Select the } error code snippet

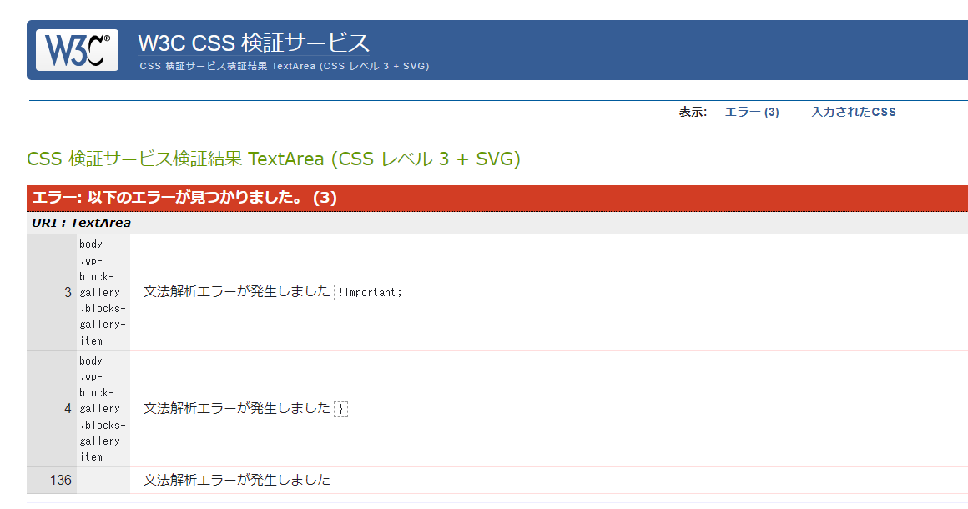point(340,408)
